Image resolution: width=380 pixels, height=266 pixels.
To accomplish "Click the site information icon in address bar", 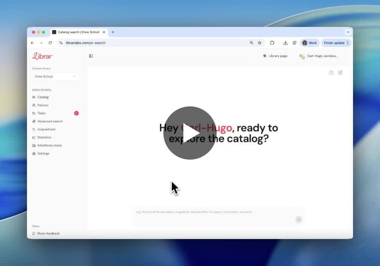I will point(61,43).
